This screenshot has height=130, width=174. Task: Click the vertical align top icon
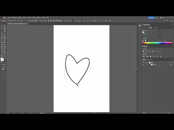click(x=56, y=21)
